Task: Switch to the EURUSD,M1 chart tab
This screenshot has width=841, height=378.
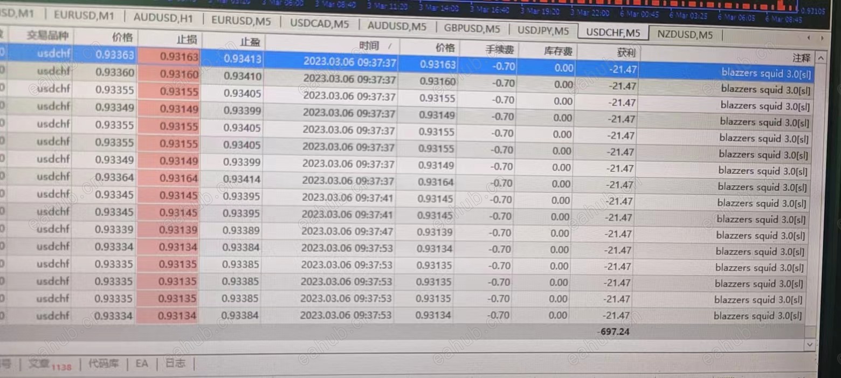Action: 84,16
